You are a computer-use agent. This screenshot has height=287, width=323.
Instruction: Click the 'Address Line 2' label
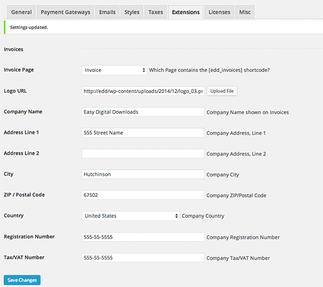(x=21, y=153)
